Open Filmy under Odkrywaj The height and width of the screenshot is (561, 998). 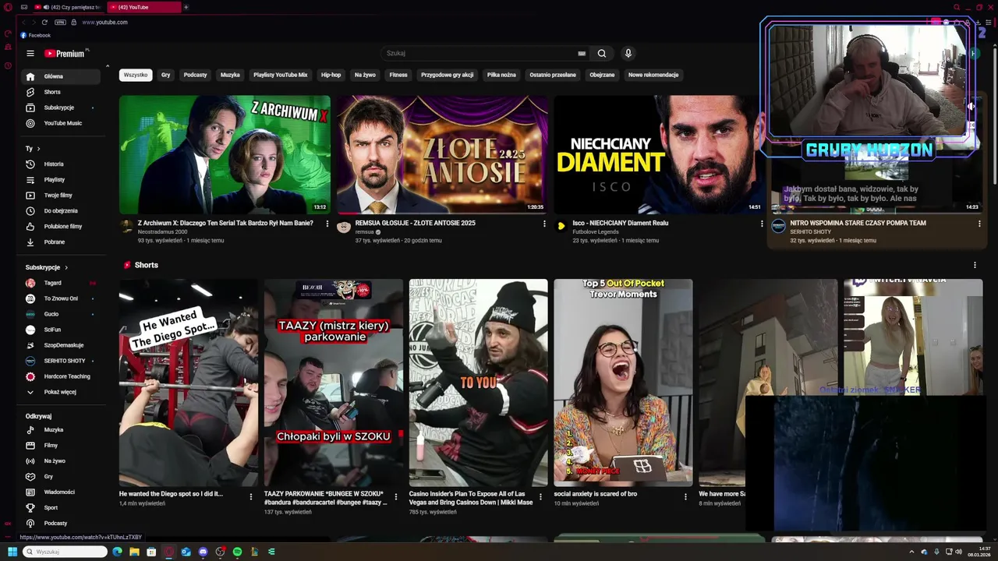coord(61,446)
